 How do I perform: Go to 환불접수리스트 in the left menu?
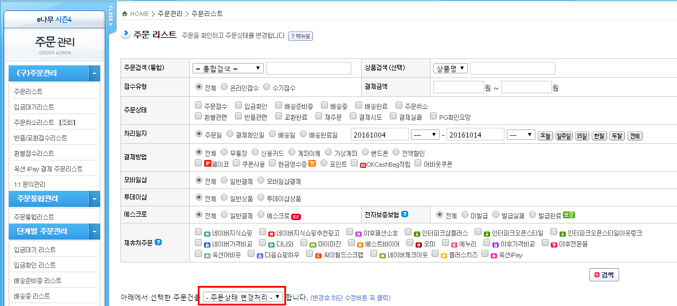(34, 153)
